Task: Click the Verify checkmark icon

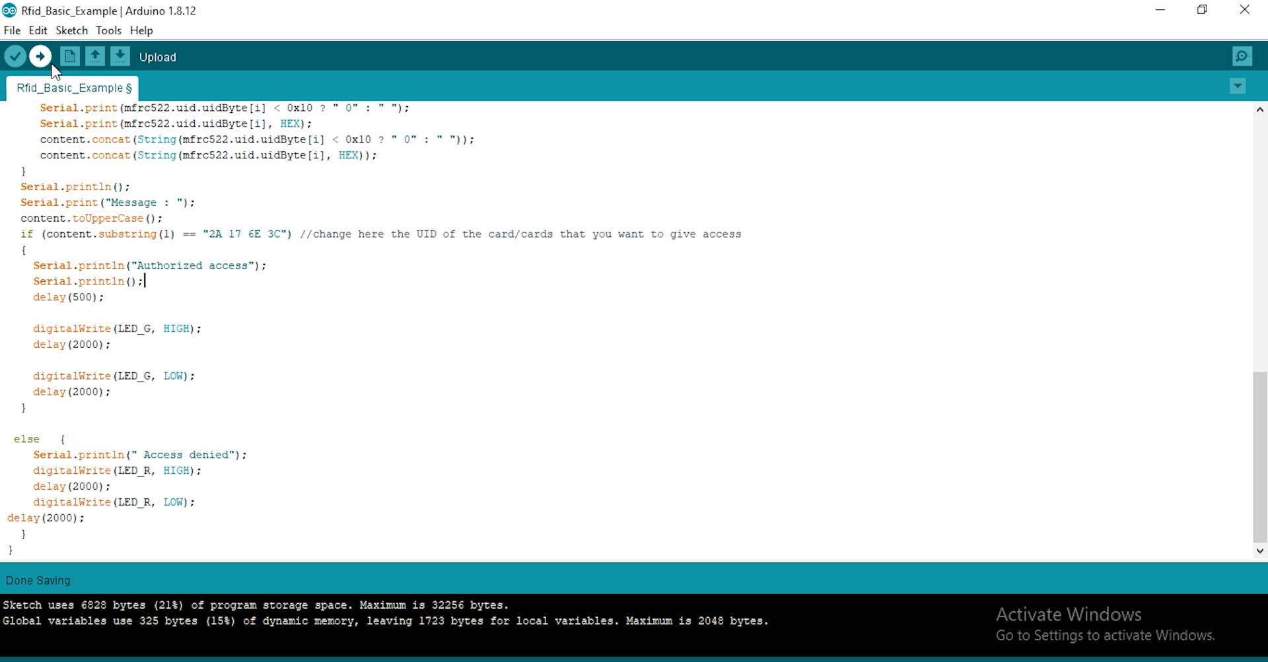Action: (x=15, y=57)
